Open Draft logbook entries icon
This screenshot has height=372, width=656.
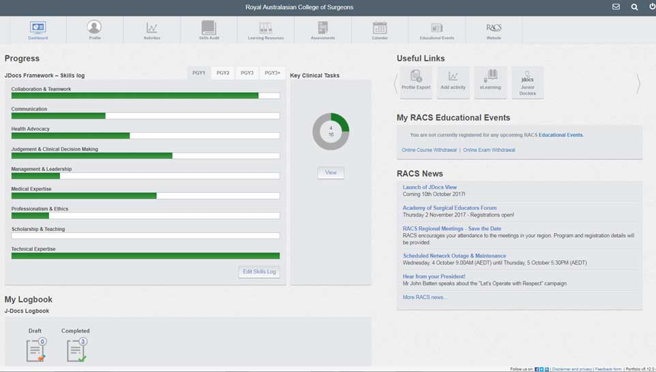point(36,350)
